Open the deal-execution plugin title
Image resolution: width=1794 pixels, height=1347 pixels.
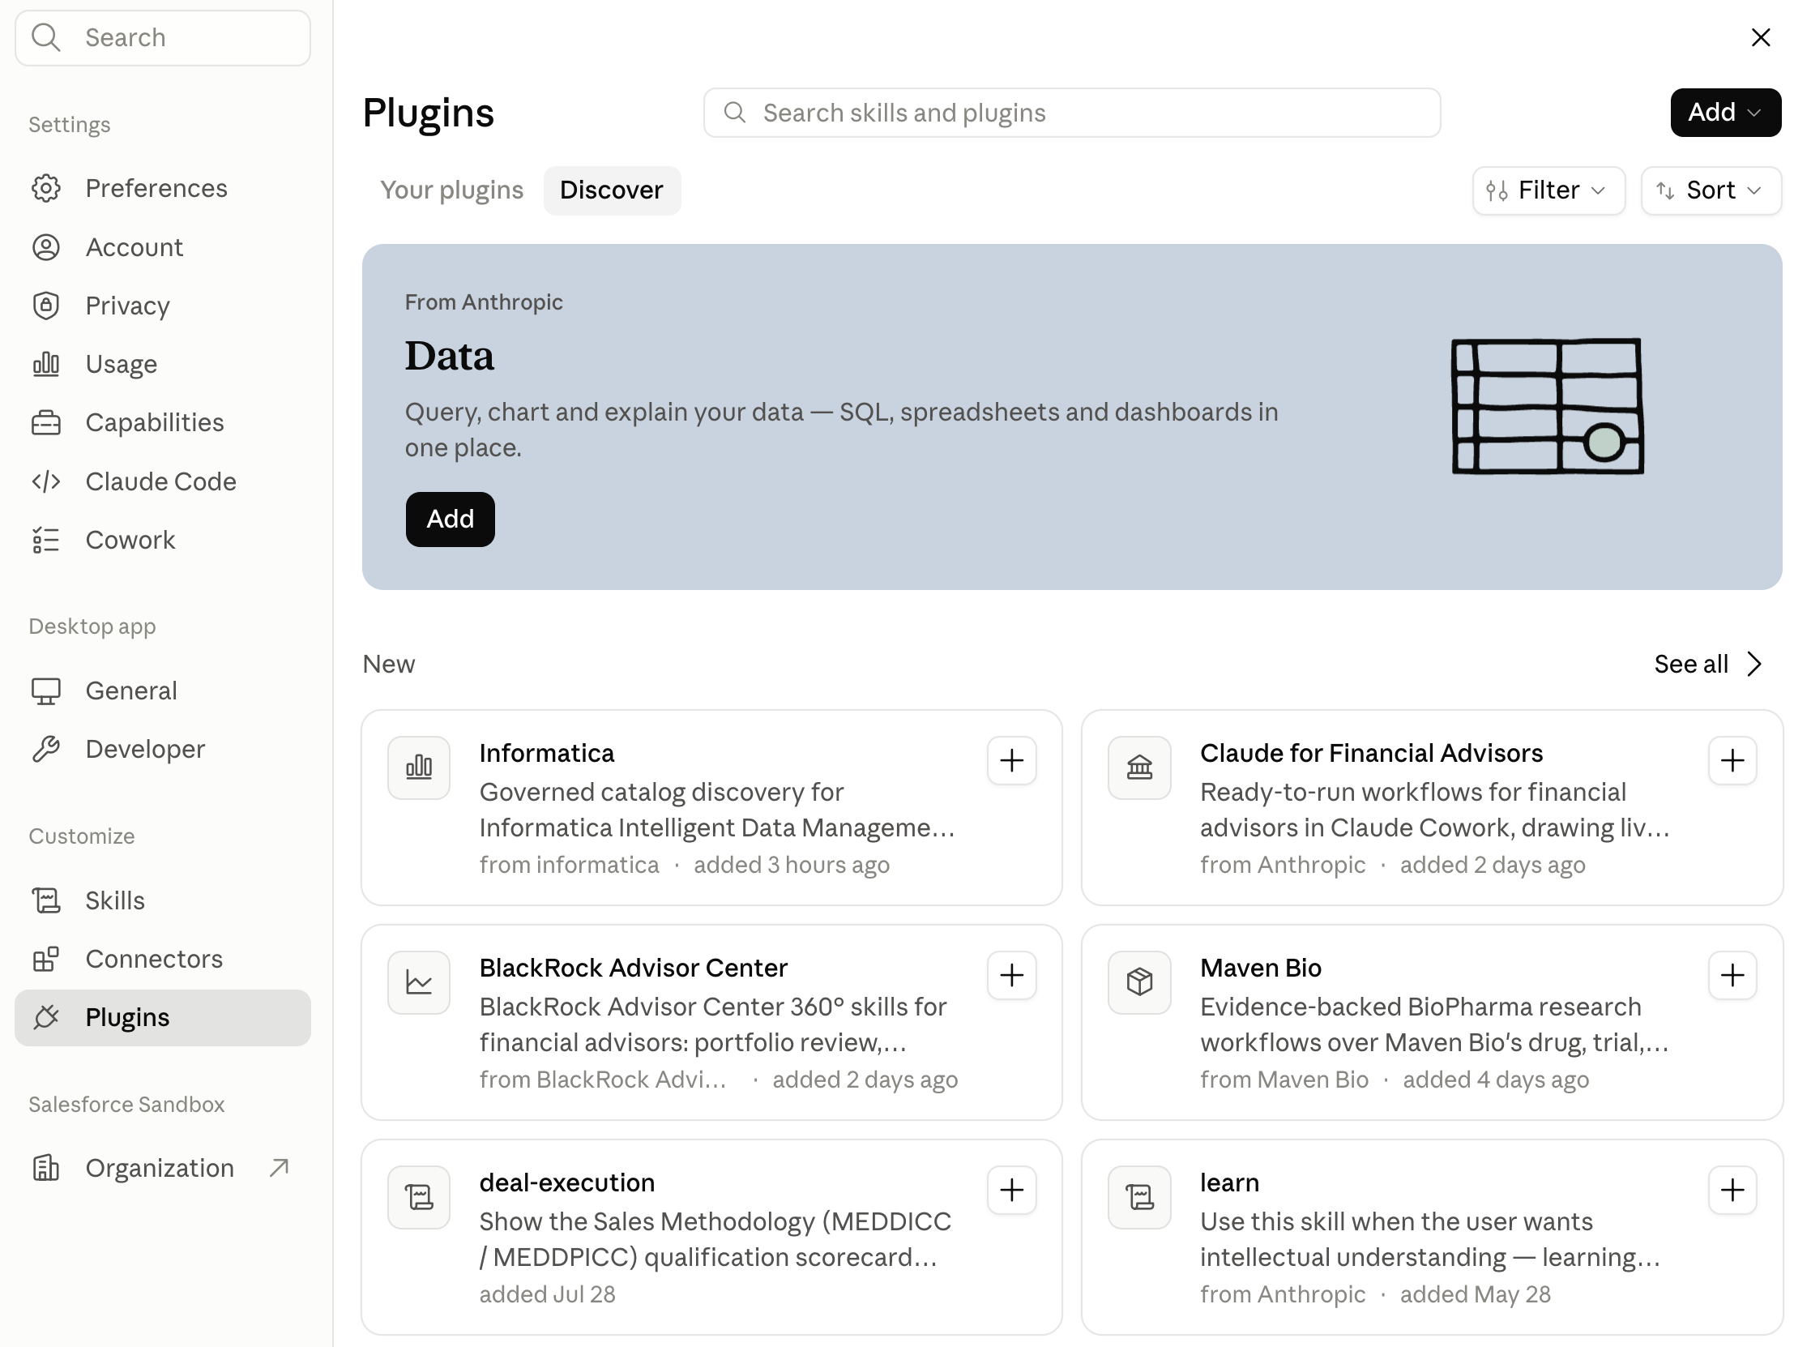click(567, 1183)
